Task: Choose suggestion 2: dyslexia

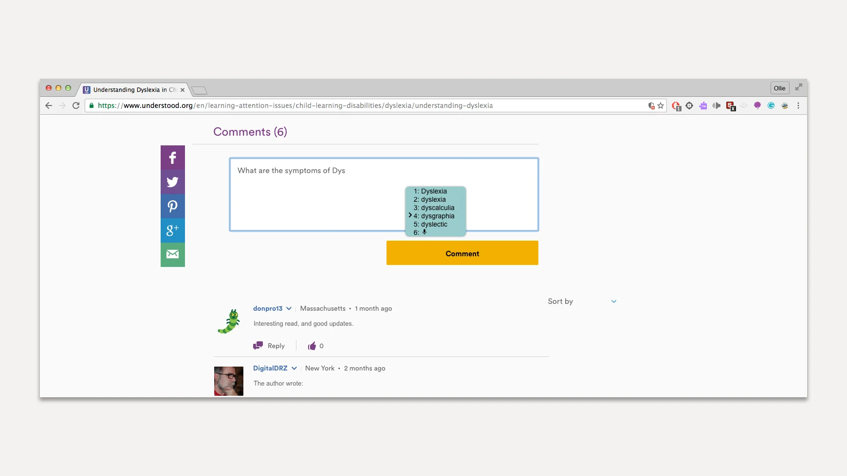Action: click(x=430, y=200)
